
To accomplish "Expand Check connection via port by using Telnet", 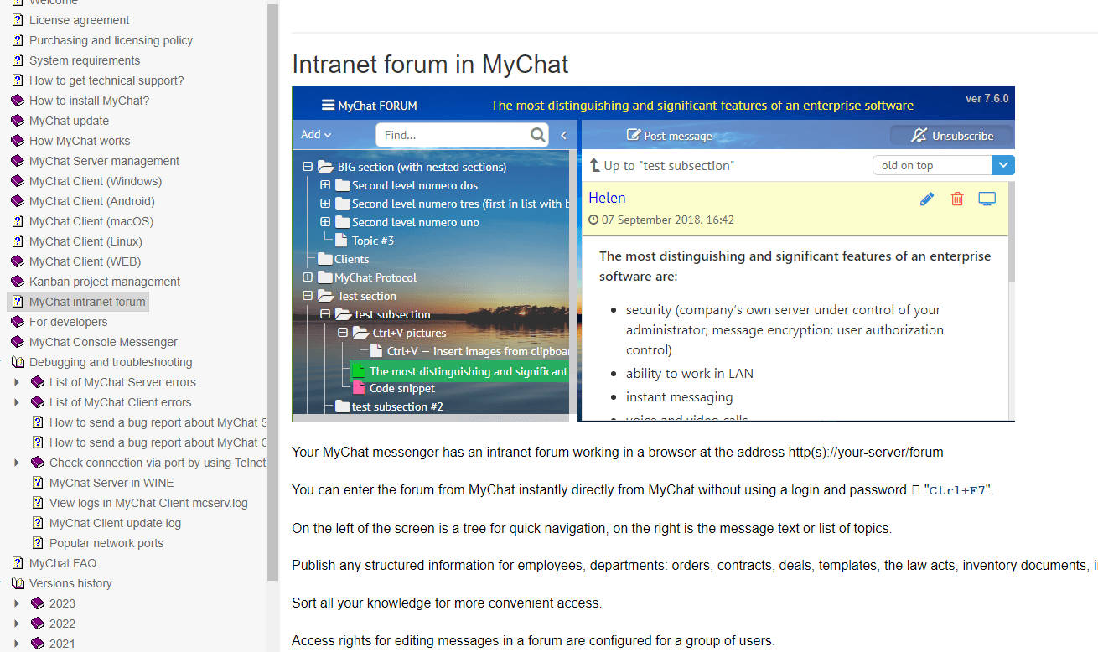I will coord(17,463).
